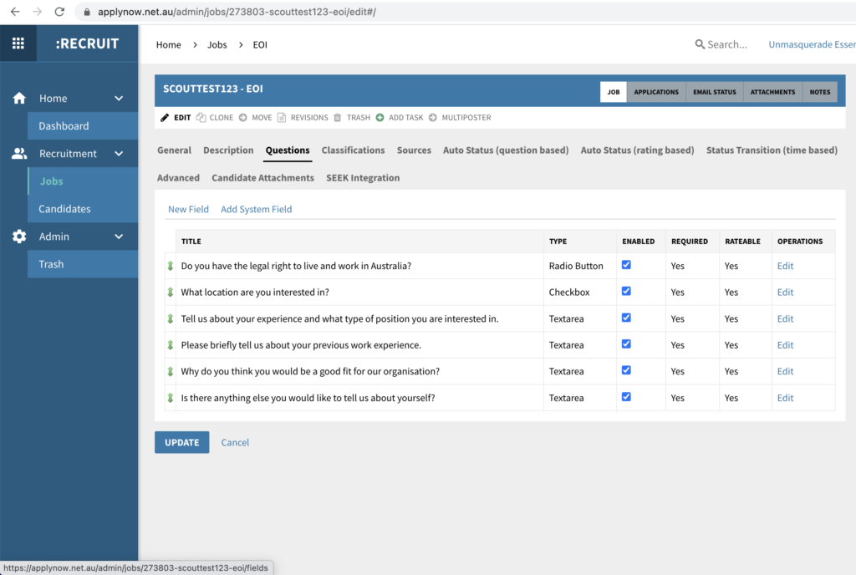
Task: Switch to the General tab
Action: tap(174, 150)
